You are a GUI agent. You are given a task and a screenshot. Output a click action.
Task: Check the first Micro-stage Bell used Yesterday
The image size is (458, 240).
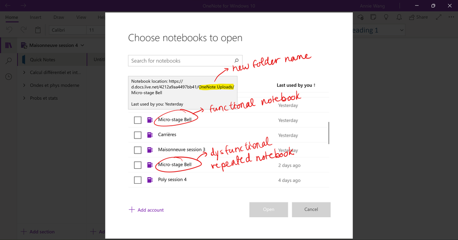point(138,120)
